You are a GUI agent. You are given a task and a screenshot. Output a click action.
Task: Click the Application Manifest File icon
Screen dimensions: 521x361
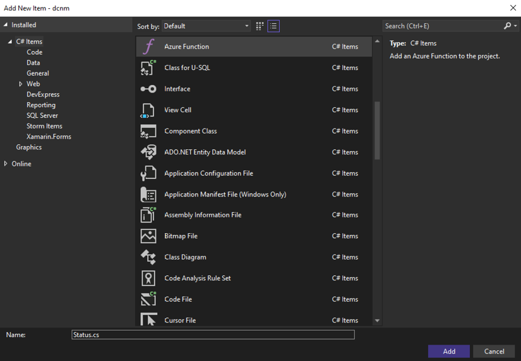point(148,195)
